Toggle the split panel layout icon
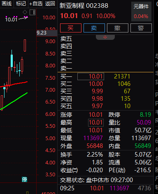Viewport: 158px width, 194px height. click(x=33, y=12)
